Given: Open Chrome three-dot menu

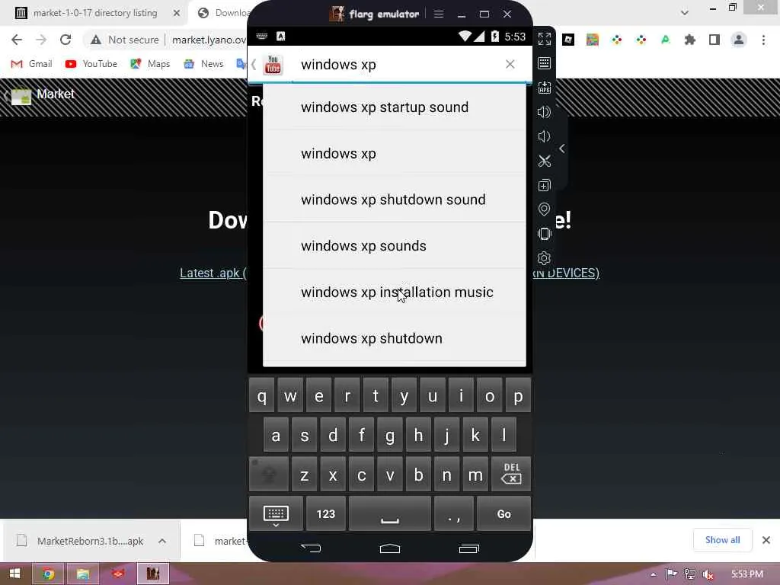Looking at the screenshot, I should click(x=763, y=40).
